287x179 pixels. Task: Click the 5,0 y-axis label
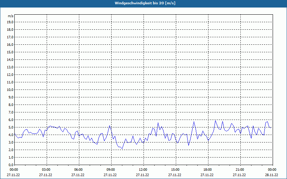tap(11, 127)
